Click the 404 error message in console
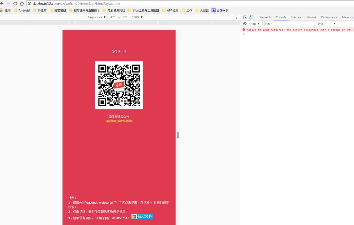Image resolution: width=354 pixels, height=225 pixels. 300,30
